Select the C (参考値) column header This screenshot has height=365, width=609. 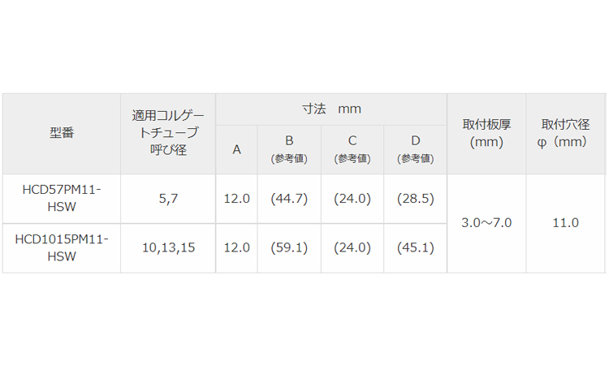click(352, 149)
